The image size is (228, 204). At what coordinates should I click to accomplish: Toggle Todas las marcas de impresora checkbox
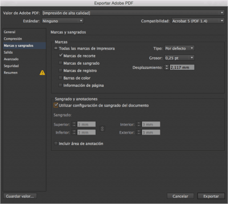[x=56, y=48]
